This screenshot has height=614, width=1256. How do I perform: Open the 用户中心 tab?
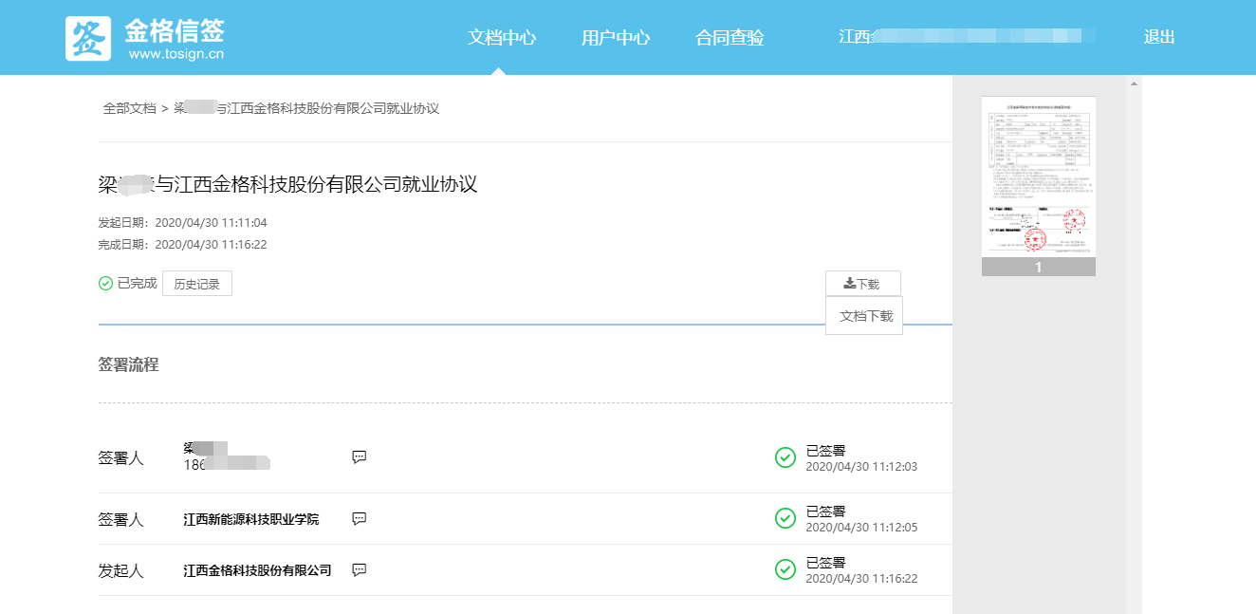click(616, 38)
